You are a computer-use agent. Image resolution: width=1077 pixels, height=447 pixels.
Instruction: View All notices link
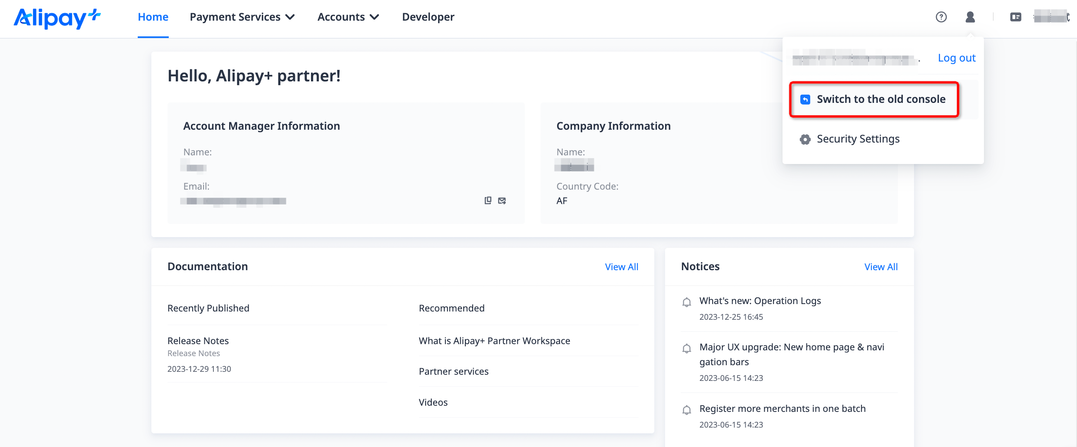(881, 267)
